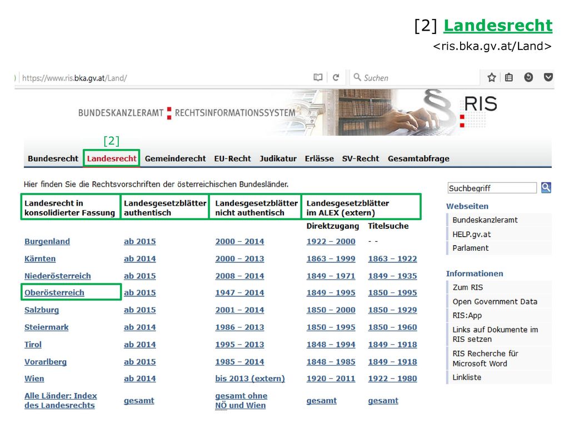Viewport: 569px width, 427px height.
Task: Open Wien authentic gazettes ab 2014
Action: [139, 379]
